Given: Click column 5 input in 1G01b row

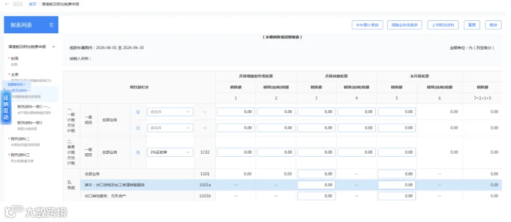Looking at the screenshot, I should [x=397, y=196].
